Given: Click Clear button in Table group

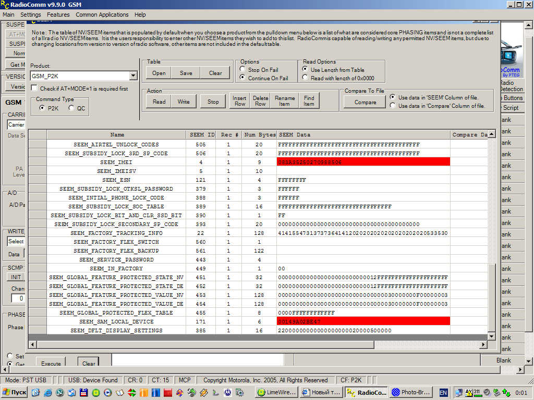Looking at the screenshot, I should 215,73.
